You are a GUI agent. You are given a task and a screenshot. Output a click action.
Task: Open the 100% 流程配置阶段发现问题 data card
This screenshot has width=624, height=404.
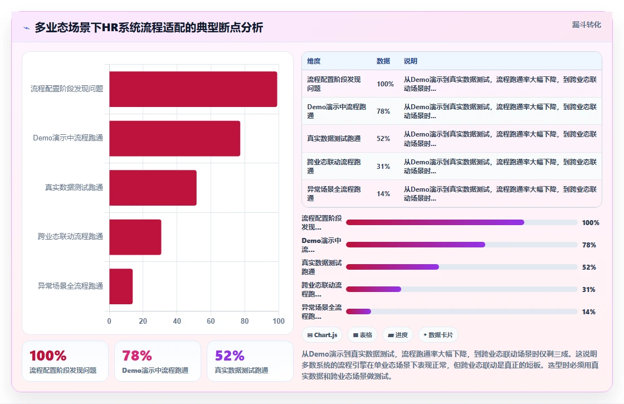pyautogui.click(x=65, y=361)
